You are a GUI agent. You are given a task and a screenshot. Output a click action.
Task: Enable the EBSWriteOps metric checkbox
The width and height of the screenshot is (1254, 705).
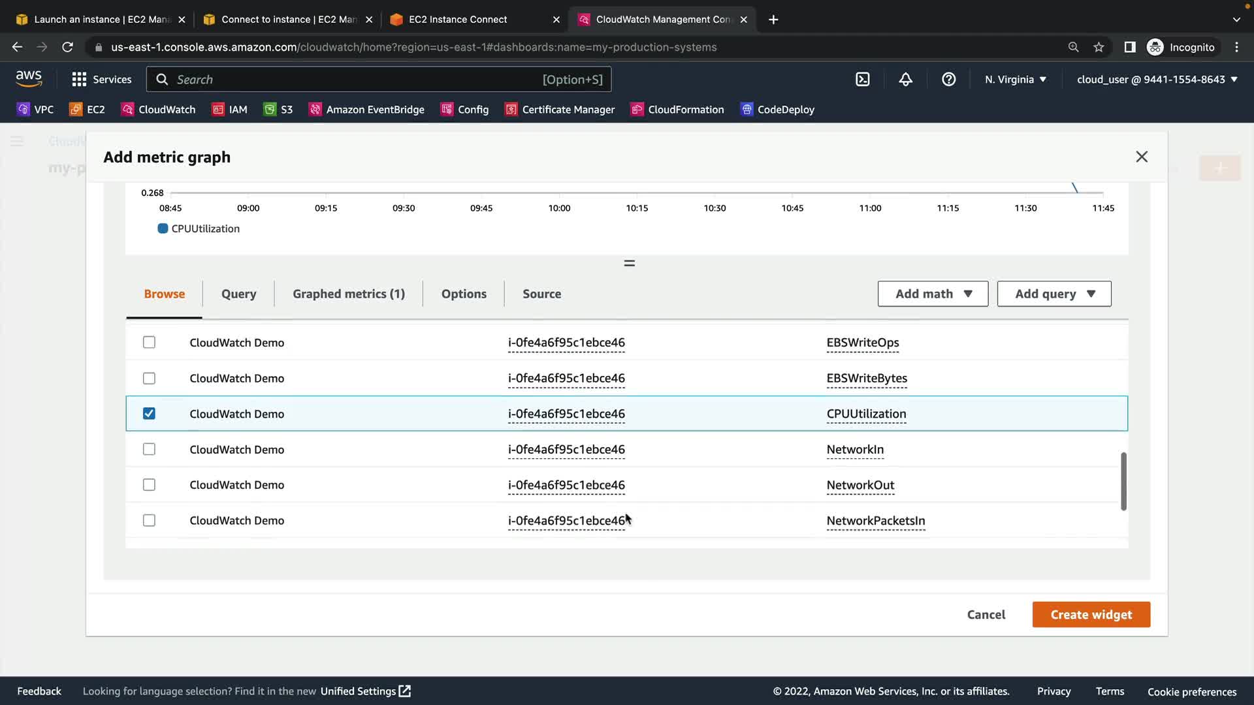(149, 343)
